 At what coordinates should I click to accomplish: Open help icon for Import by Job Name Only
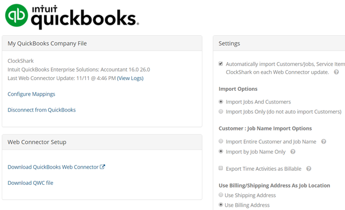coord(293,152)
